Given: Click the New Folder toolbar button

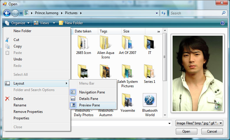Looking at the screenshot, I should [71, 23].
